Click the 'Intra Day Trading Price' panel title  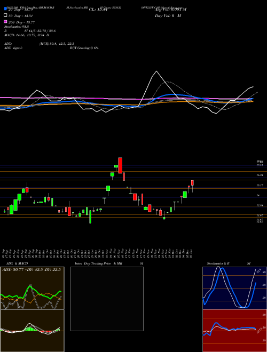[x=93, y=263]
